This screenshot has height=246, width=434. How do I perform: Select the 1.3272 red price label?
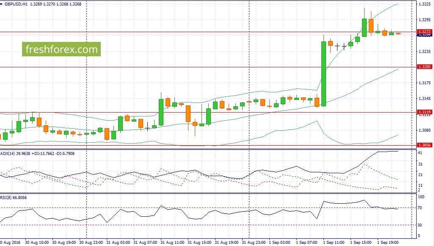(424, 32)
